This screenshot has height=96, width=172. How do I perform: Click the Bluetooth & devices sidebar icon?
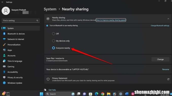[4, 34]
